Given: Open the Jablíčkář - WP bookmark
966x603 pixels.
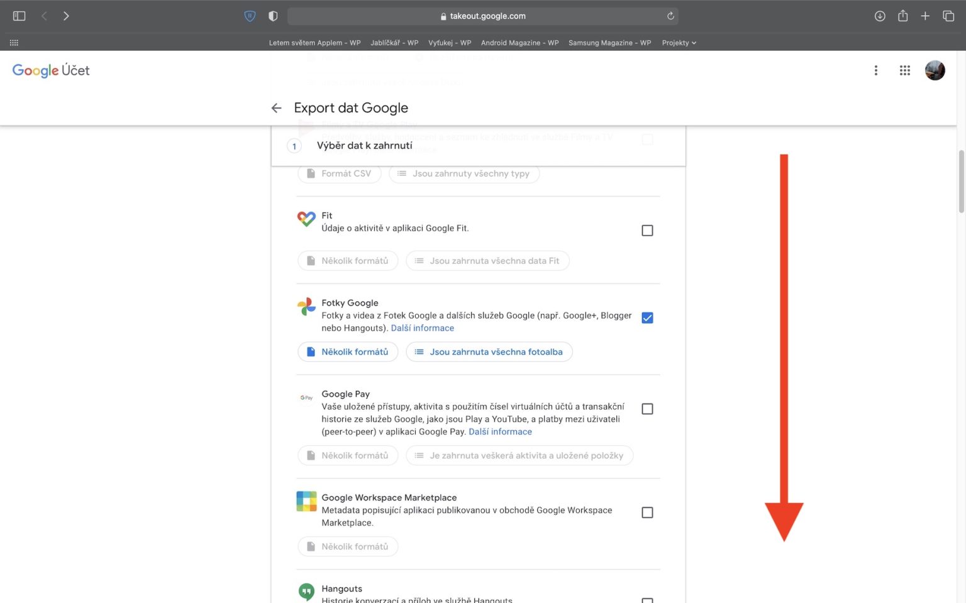Looking at the screenshot, I should click(395, 42).
